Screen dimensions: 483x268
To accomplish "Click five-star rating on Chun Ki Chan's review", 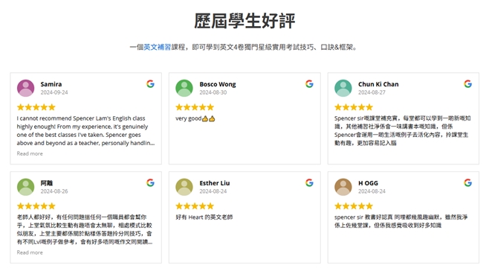I will (354, 107).
